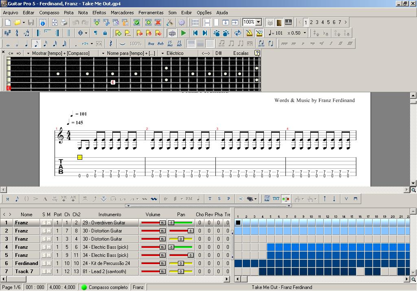Toggle the metronome count-in icon with clock
Viewport: 417px width, 291px height.
click(x=259, y=33)
